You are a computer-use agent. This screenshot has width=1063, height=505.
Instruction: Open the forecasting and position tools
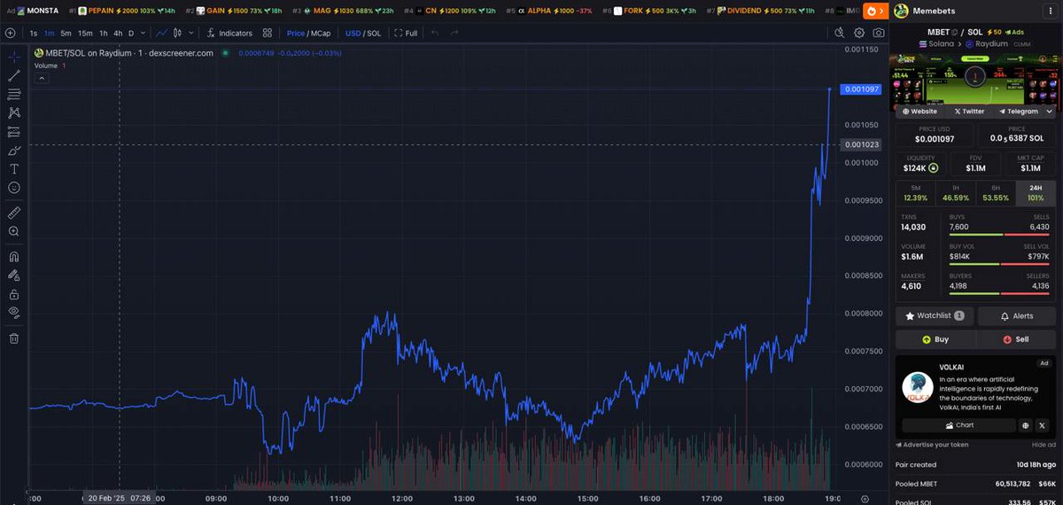tap(14, 131)
